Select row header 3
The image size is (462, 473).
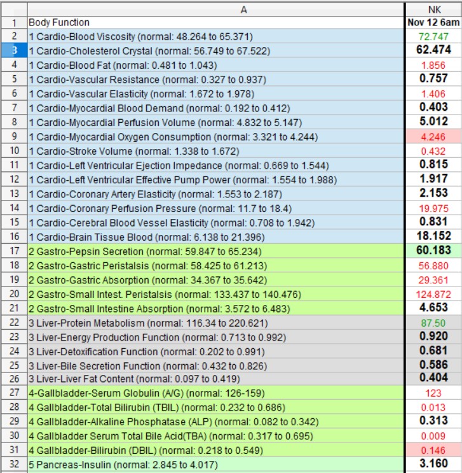(x=13, y=51)
